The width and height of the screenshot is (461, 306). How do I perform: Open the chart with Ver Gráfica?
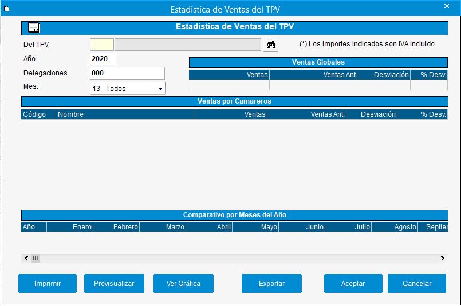pos(183,283)
